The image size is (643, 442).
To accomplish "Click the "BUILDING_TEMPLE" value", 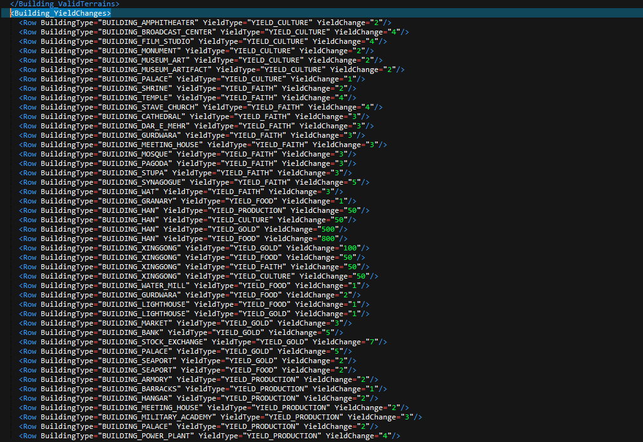I will [x=135, y=98].
